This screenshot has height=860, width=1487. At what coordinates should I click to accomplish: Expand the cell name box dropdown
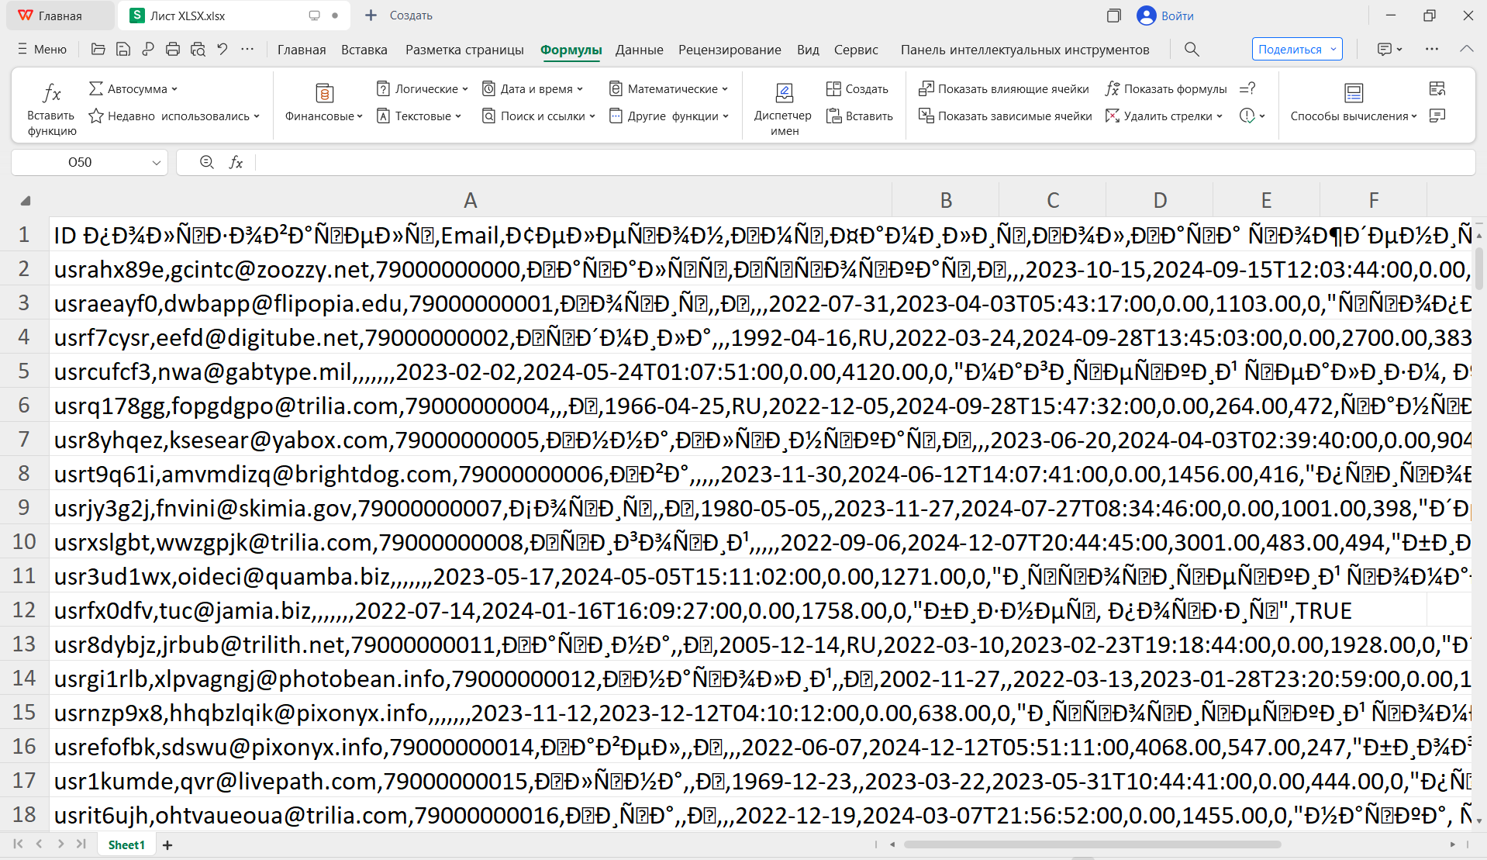(x=157, y=163)
